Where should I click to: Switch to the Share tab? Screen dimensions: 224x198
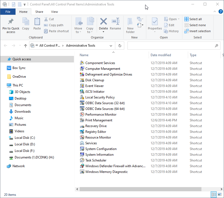pyautogui.click(x=39, y=12)
